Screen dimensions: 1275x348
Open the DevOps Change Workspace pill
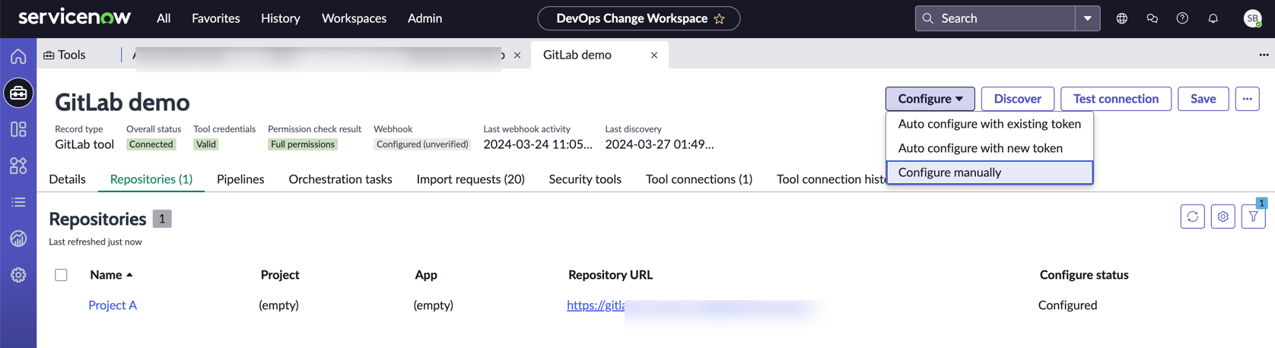(x=638, y=18)
